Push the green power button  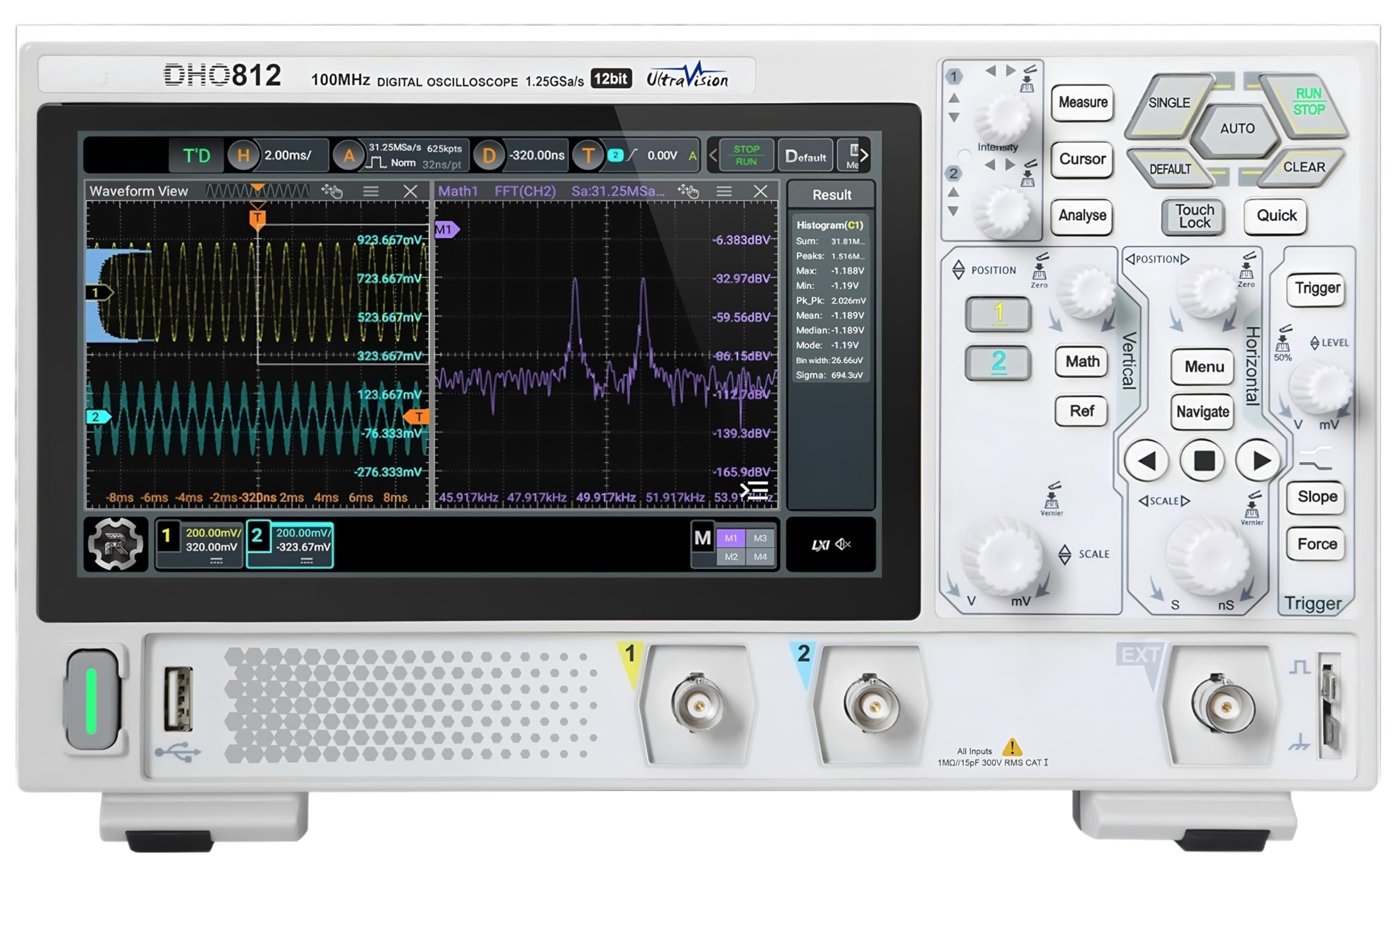coord(92,700)
